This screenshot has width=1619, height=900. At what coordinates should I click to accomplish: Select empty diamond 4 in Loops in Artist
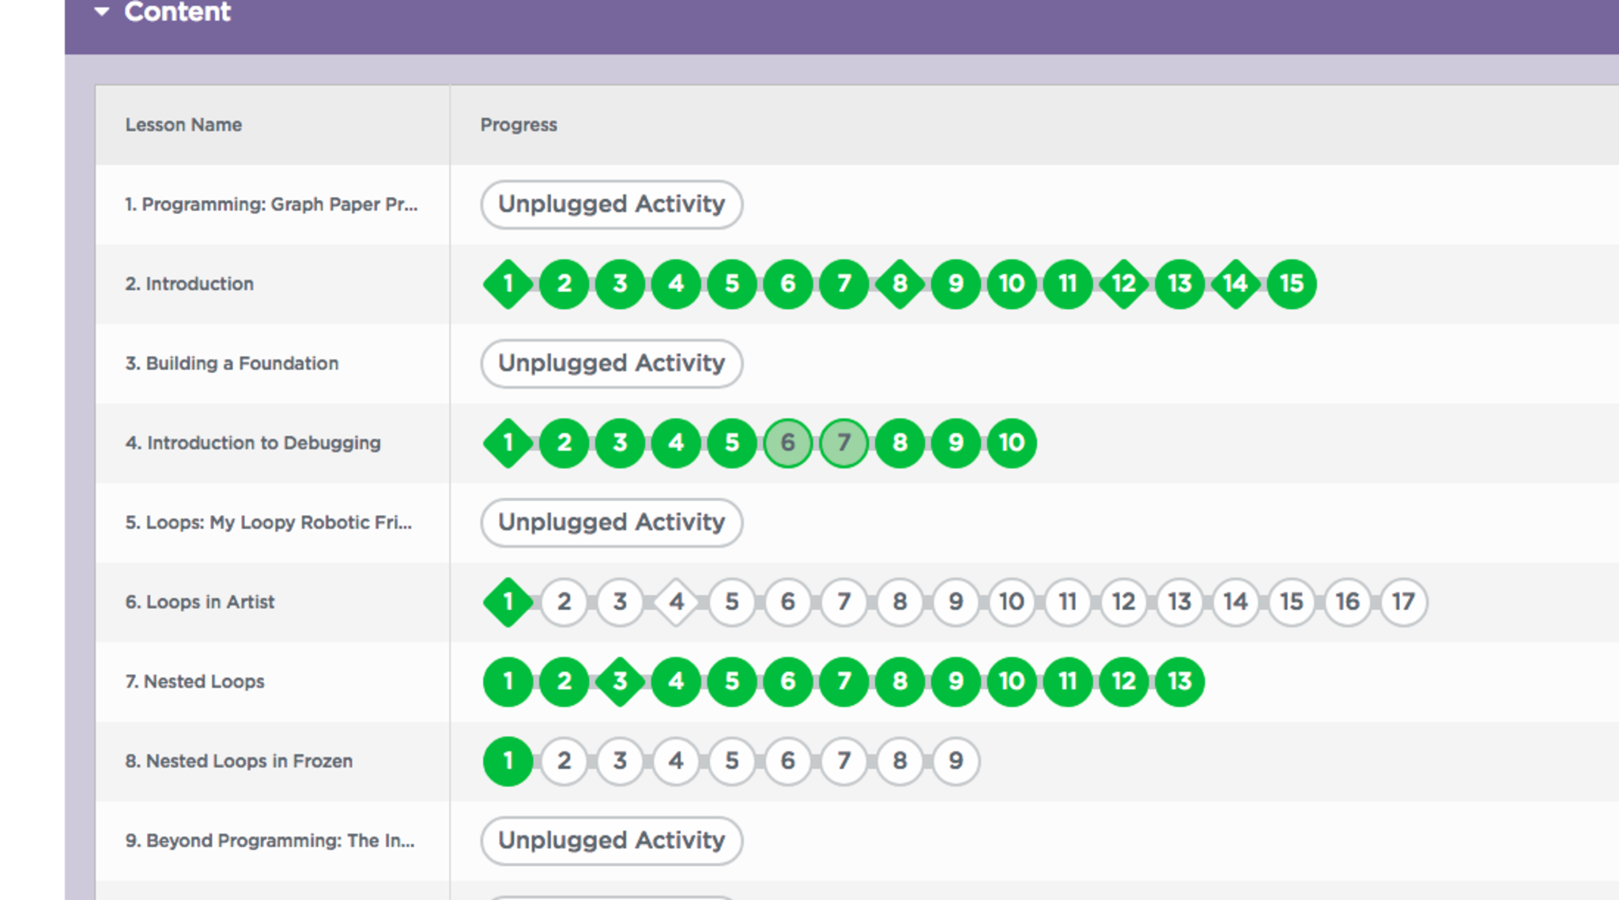point(676,602)
